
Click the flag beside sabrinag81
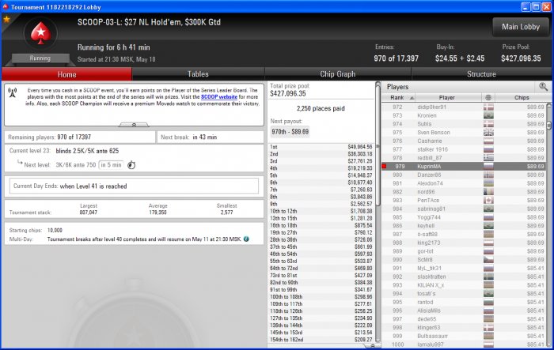click(488, 209)
